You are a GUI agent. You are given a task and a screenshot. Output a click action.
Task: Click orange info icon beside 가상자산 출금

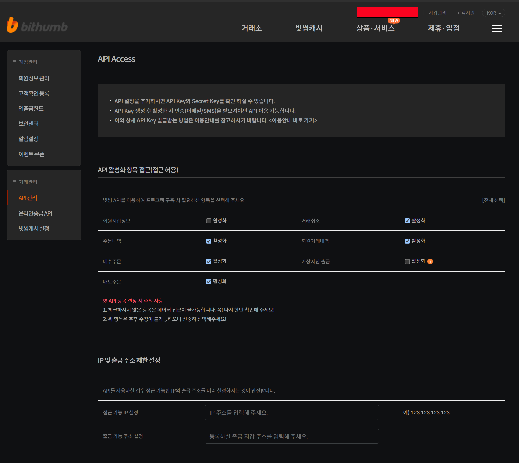click(430, 262)
